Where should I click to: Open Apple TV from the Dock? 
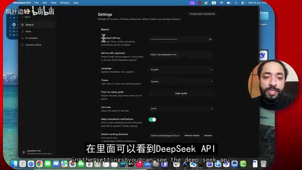coord(131,164)
